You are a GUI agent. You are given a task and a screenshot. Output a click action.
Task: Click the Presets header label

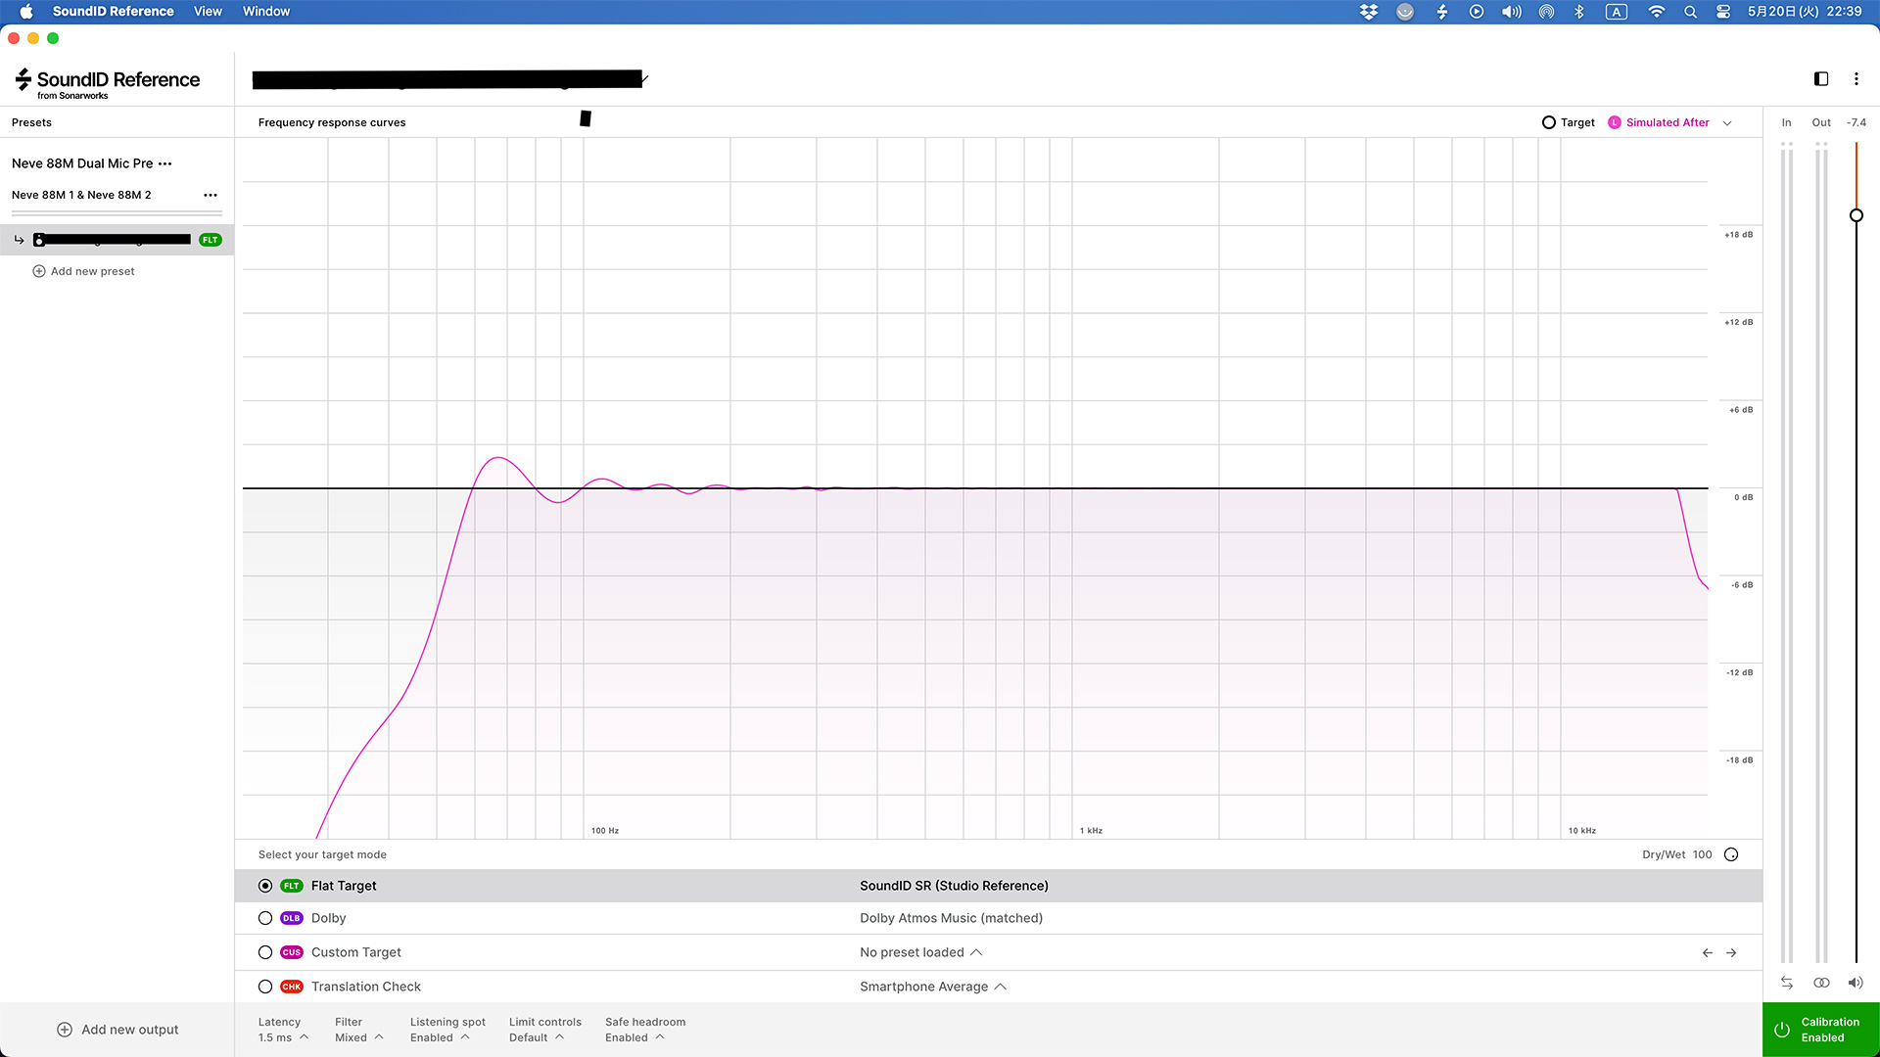pyautogui.click(x=31, y=122)
